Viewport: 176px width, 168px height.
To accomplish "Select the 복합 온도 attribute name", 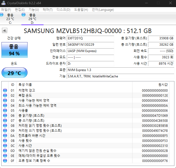I will 25,95.
